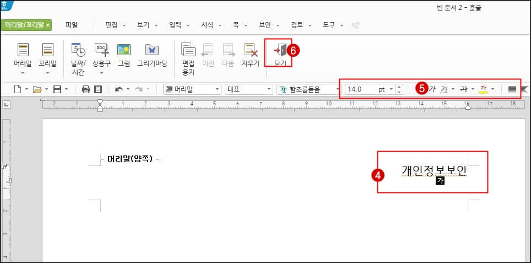Click the tab type selector on ruler corner
This screenshot has height=263, width=531.
(6, 105)
